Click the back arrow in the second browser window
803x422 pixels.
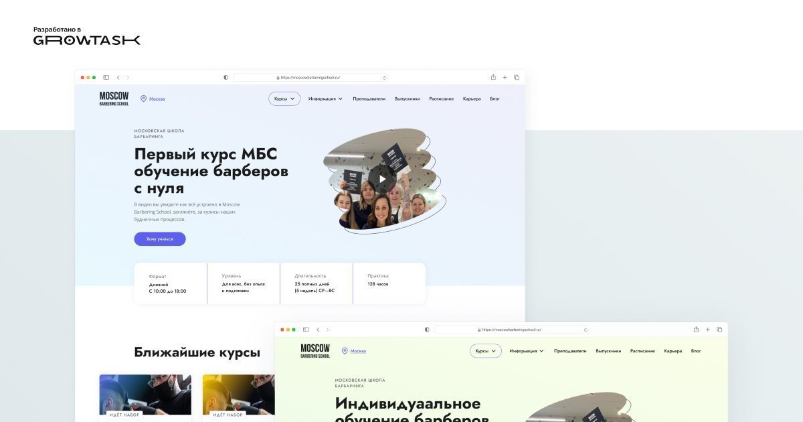tap(317, 330)
